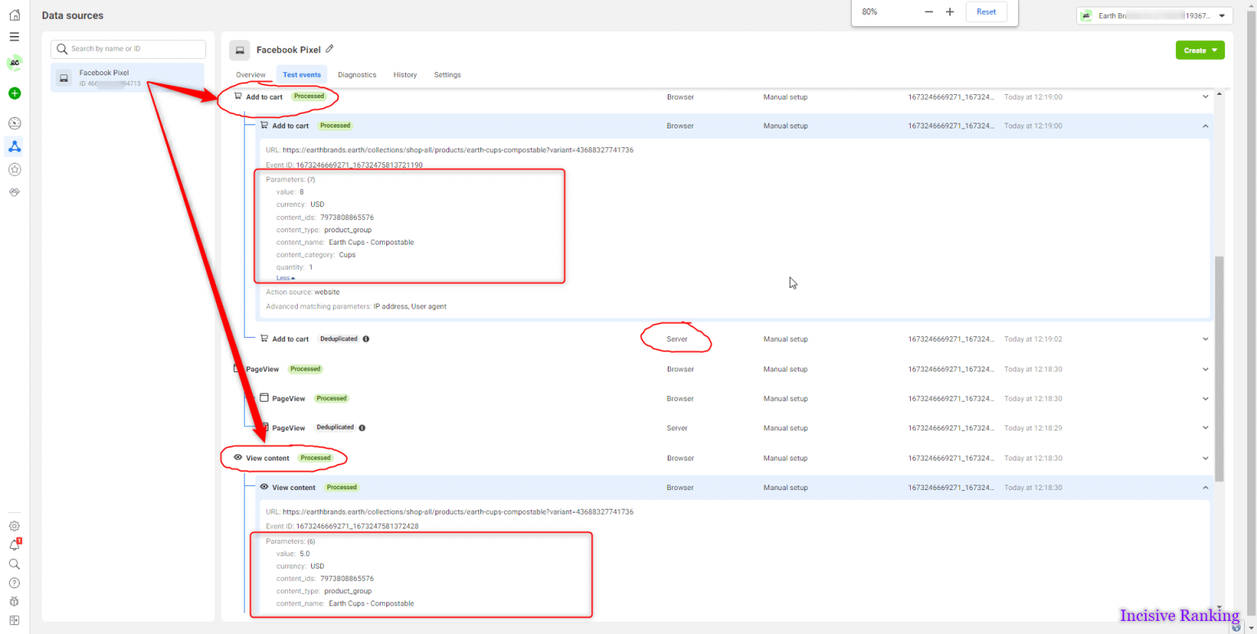Expand the top-level PageView group chevron

click(x=1205, y=369)
